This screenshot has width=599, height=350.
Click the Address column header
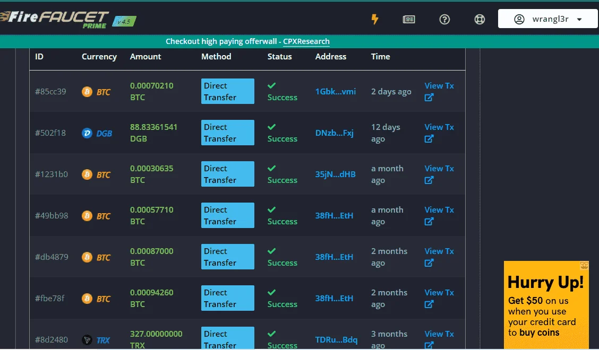pos(331,57)
